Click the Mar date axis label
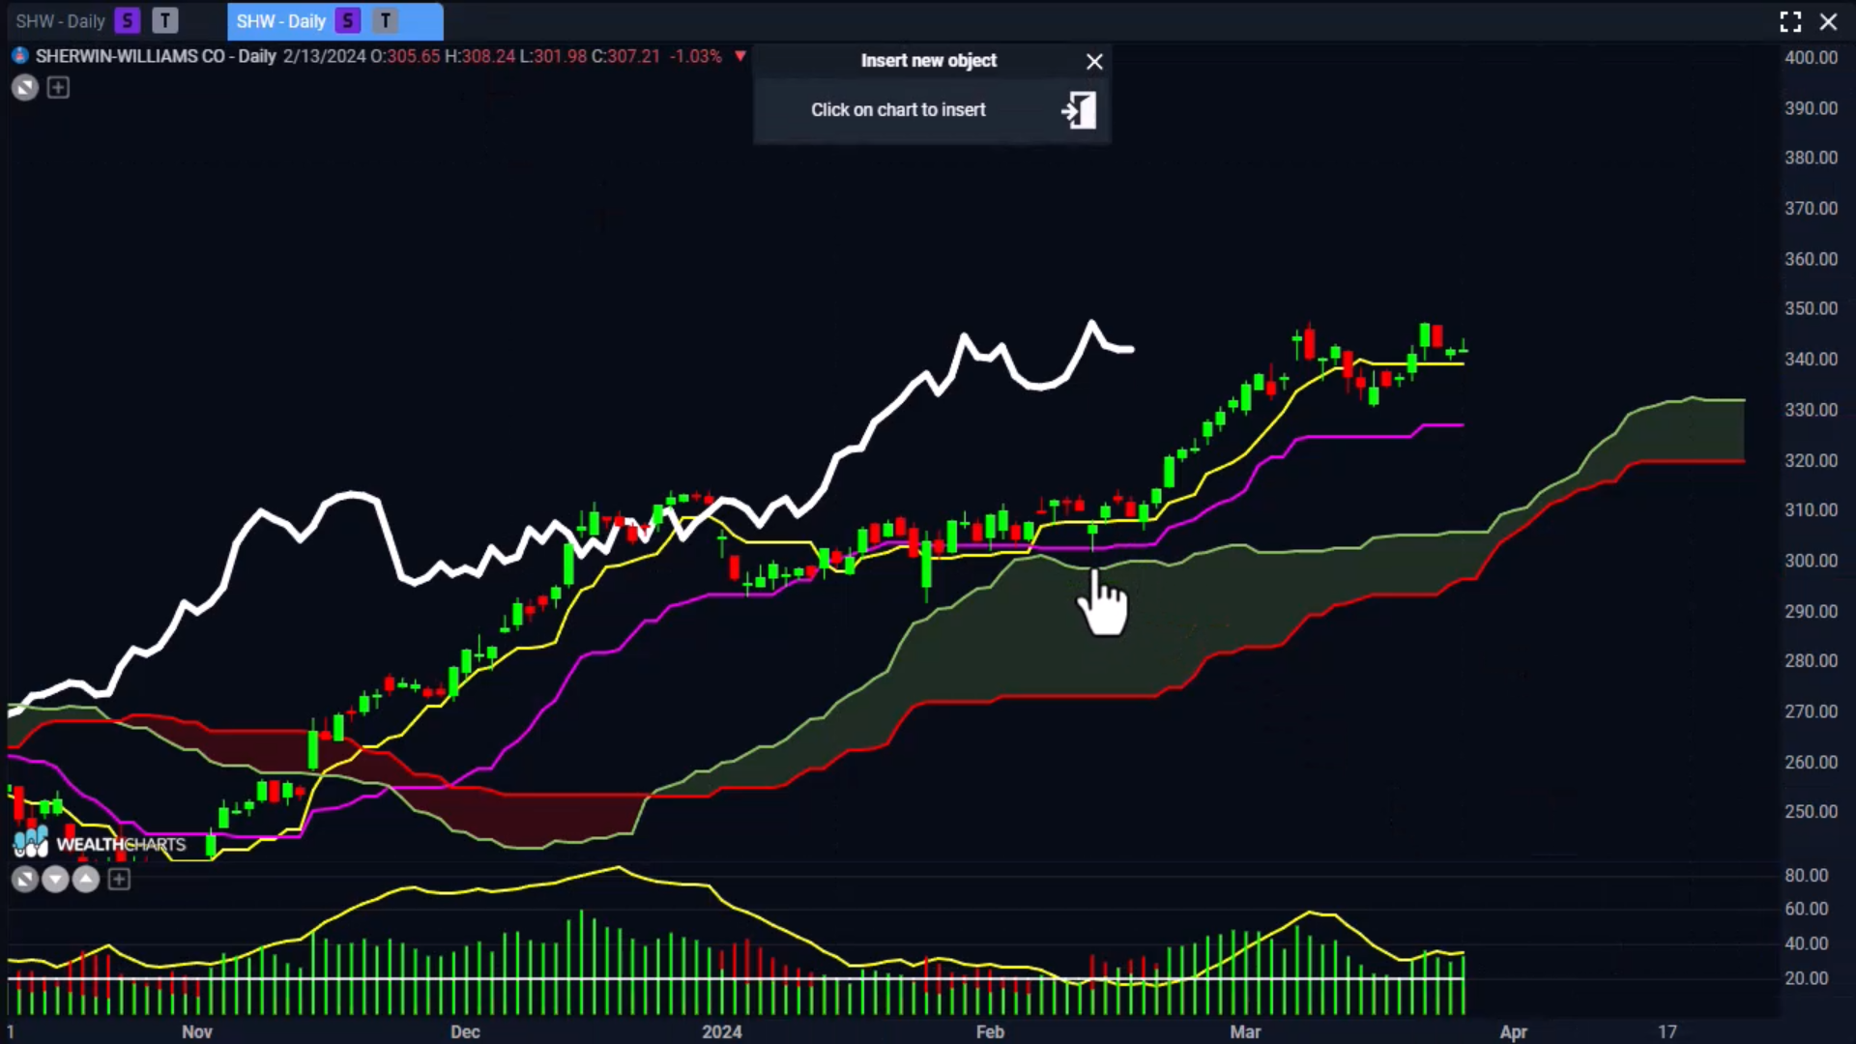This screenshot has height=1044, width=1856. tap(1245, 1031)
